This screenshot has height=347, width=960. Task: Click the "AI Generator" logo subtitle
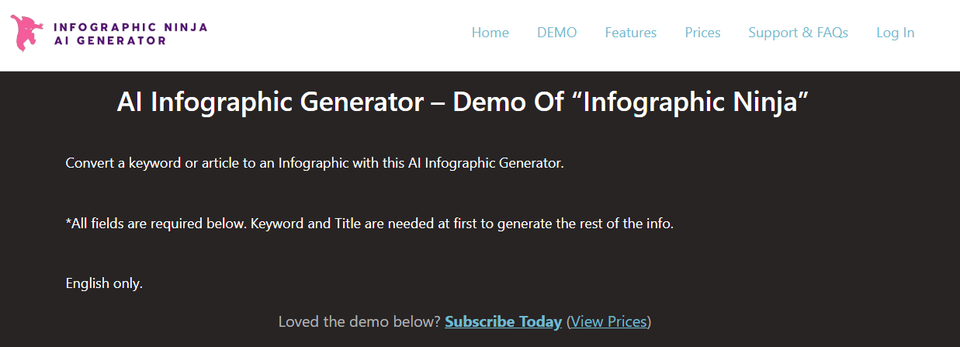point(110,40)
